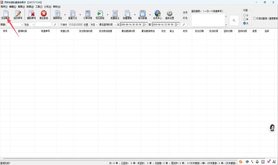Click the 反选 (invert selection) button
Image resolution: width=278 pixels, height=165 pixels.
coord(185,18)
